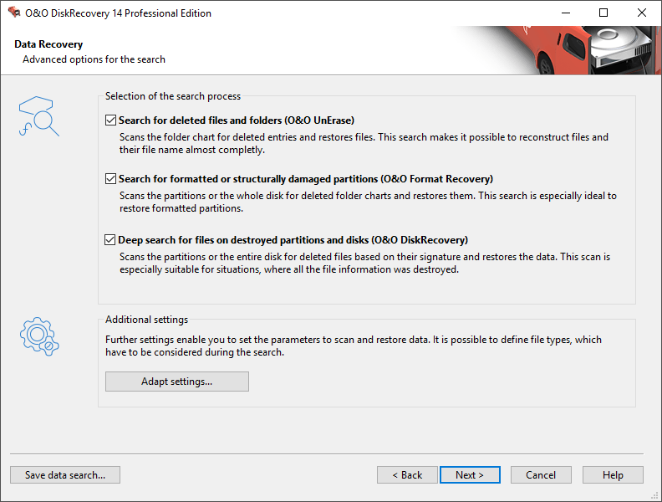Open Help for this page

pyautogui.click(x=613, y=475)
